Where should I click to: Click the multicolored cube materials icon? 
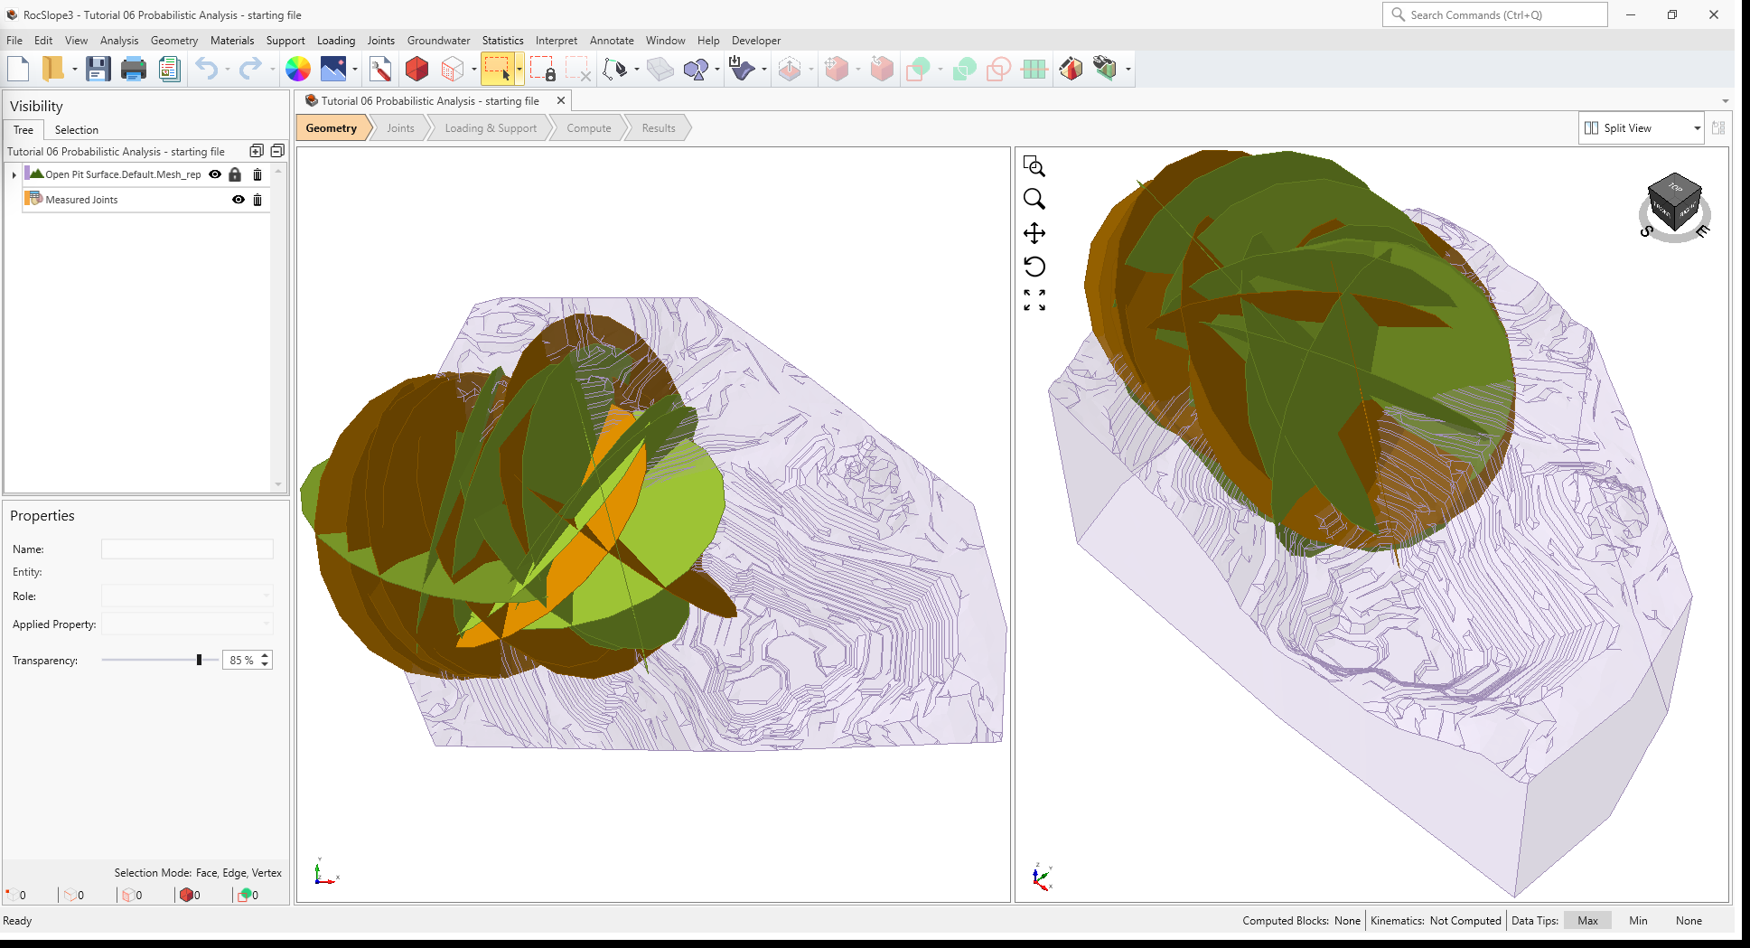pos(1071,69)
